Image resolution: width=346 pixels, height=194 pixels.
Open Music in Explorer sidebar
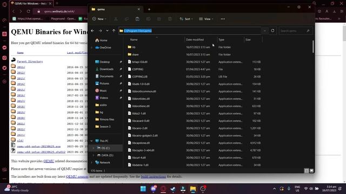[x=101, y=91]
